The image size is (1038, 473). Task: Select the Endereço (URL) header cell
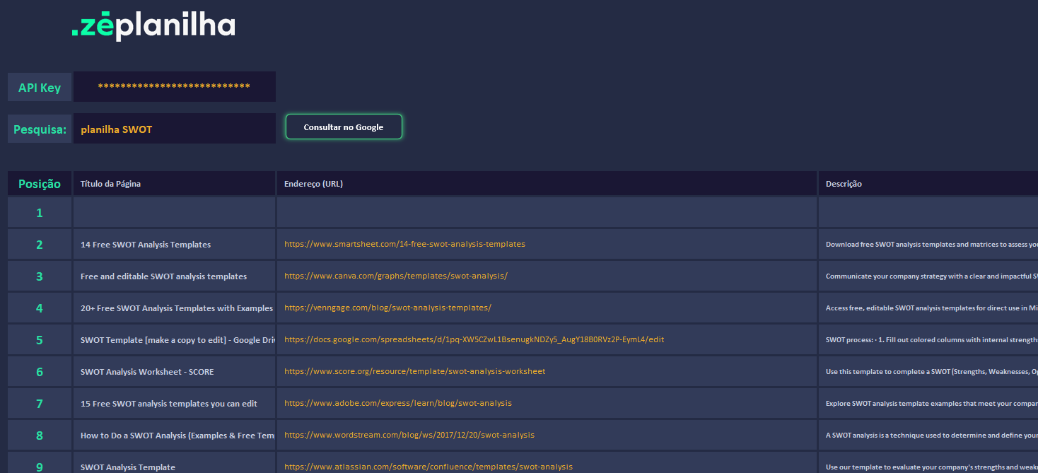[x=547, y=184]
